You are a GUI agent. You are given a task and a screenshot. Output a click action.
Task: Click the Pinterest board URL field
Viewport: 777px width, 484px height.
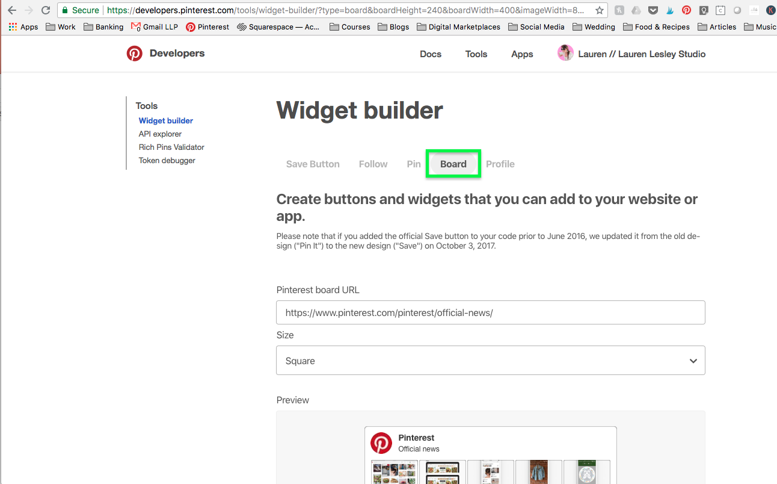coord(491,312)
